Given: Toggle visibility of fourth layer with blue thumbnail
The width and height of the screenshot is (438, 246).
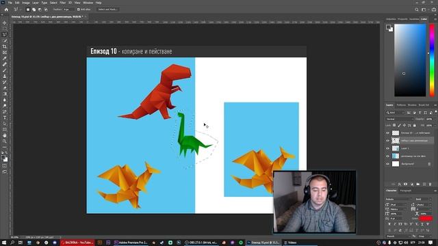Looking at the screenshot, I should (387, 156).
